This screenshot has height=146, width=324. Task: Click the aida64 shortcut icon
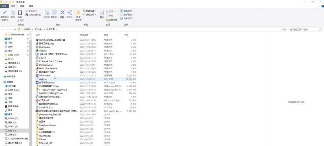click(37, 58)
